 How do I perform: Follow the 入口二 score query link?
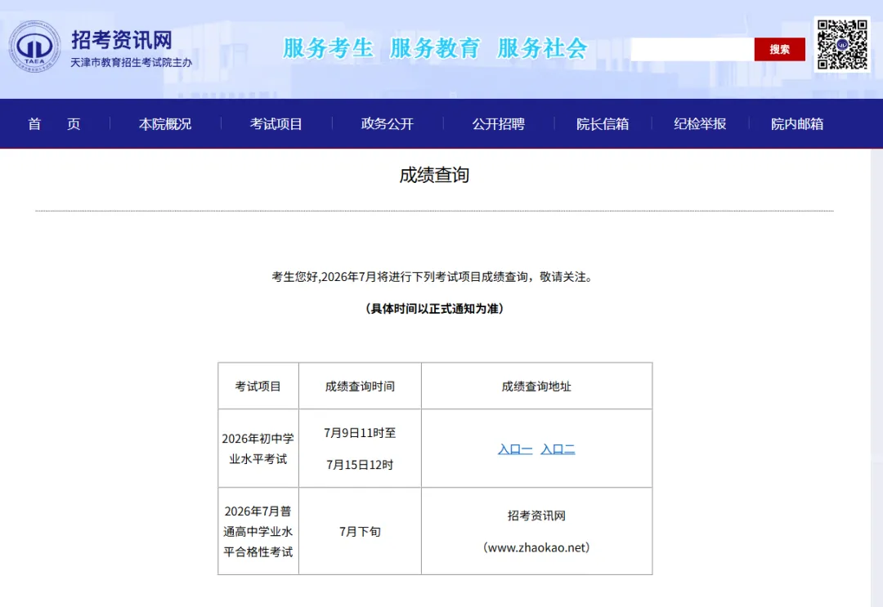pos(558,449)
